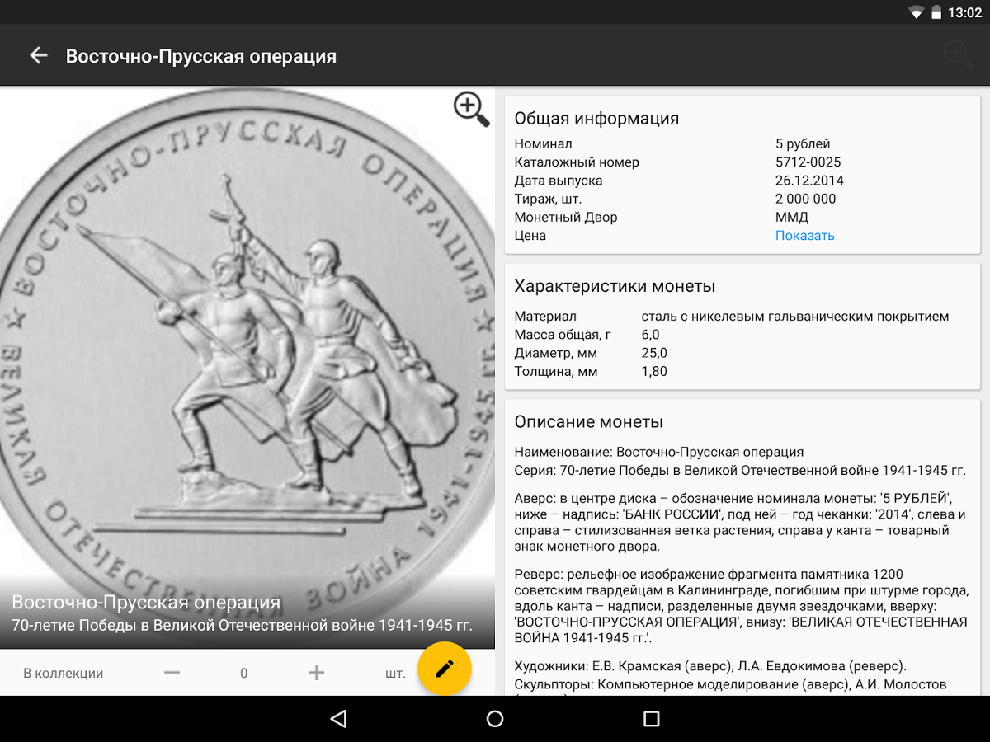The image size is (990, 742).
Task: Tap the coin caption title over image
Action: click(146, 602)
